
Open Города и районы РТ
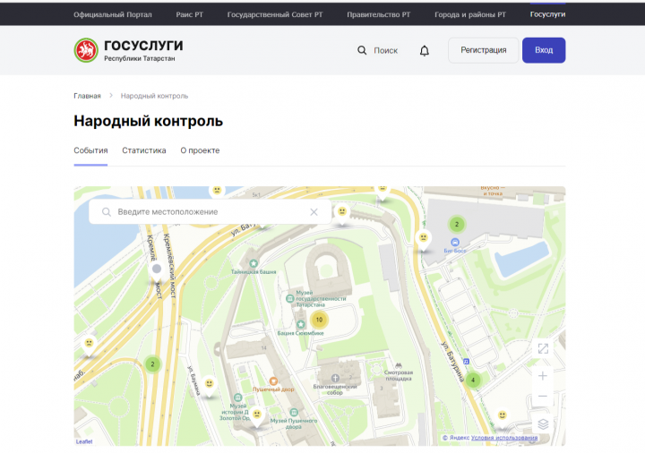point(470,14)
